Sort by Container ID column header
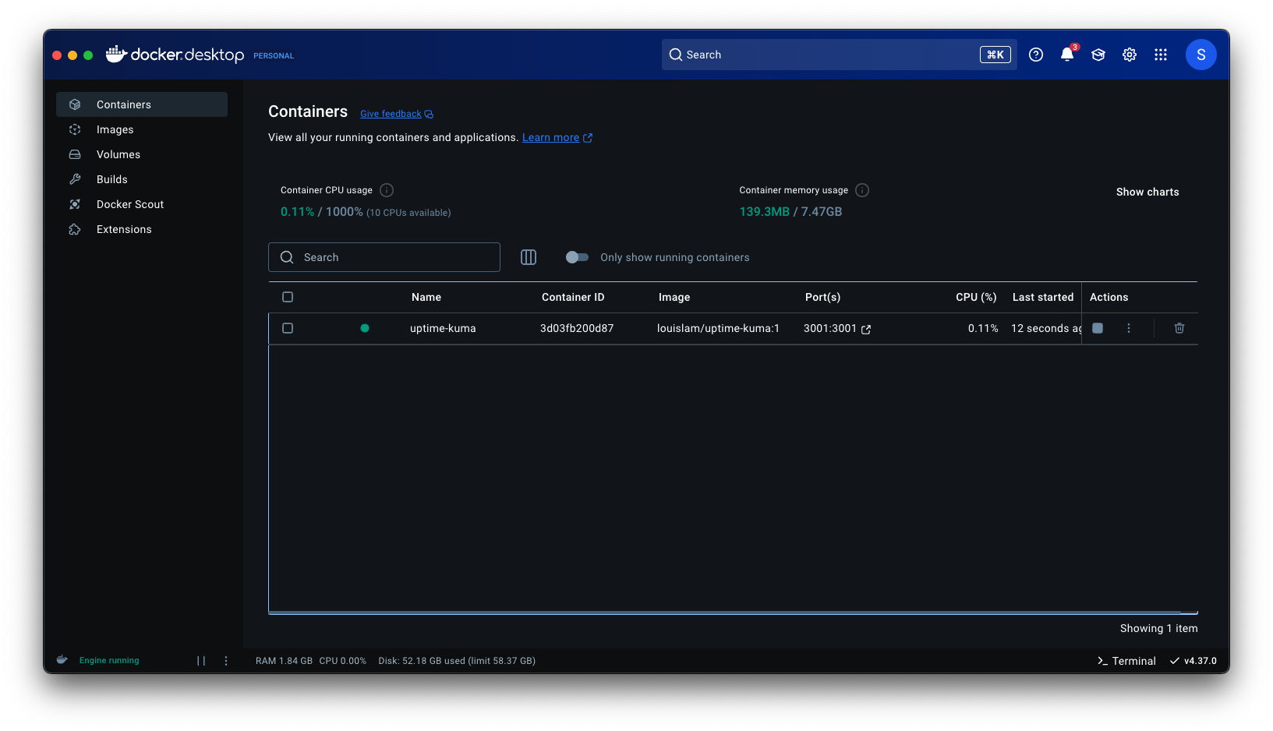 click(x=573, y=297)
